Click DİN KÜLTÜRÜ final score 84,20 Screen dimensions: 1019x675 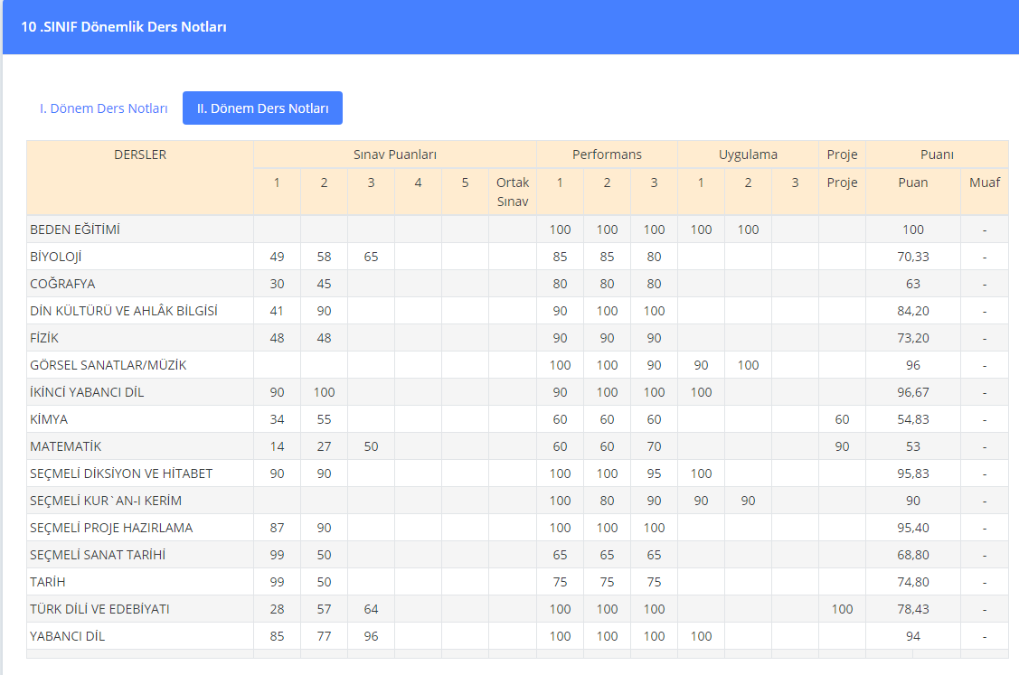pyautogui.click(x=913, y=311)
